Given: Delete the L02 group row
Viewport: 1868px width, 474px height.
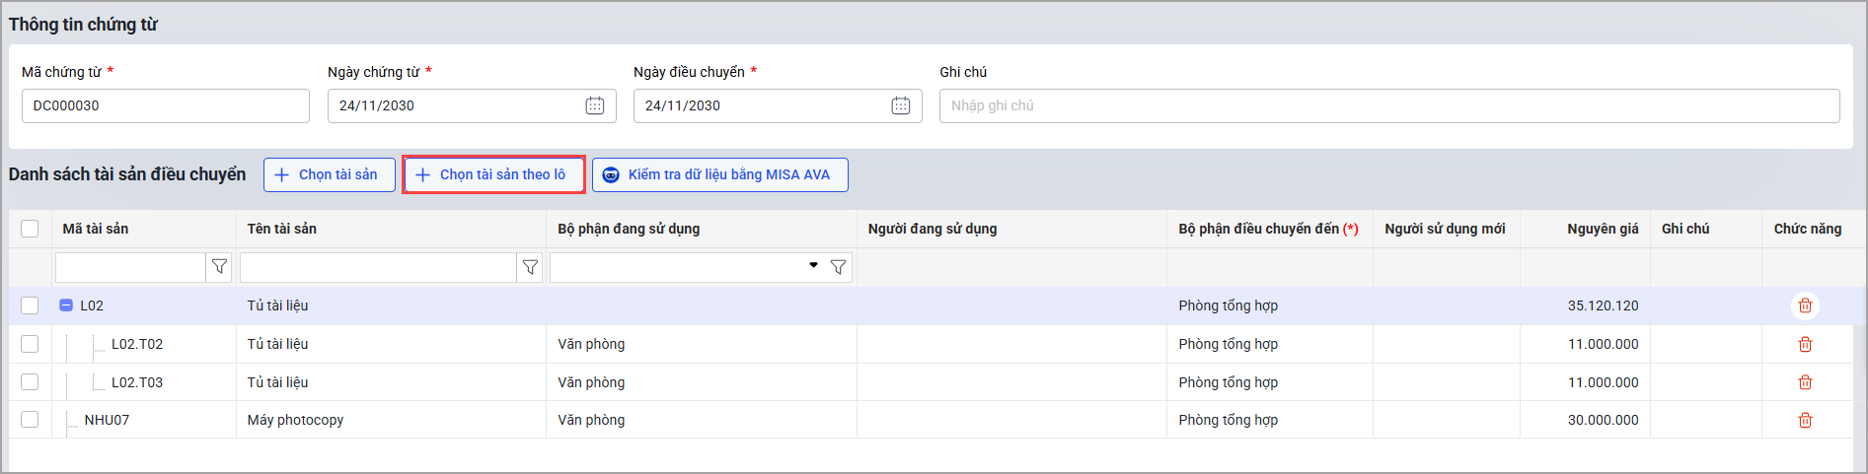Looking at the screenshot, I should point(1805,305).
